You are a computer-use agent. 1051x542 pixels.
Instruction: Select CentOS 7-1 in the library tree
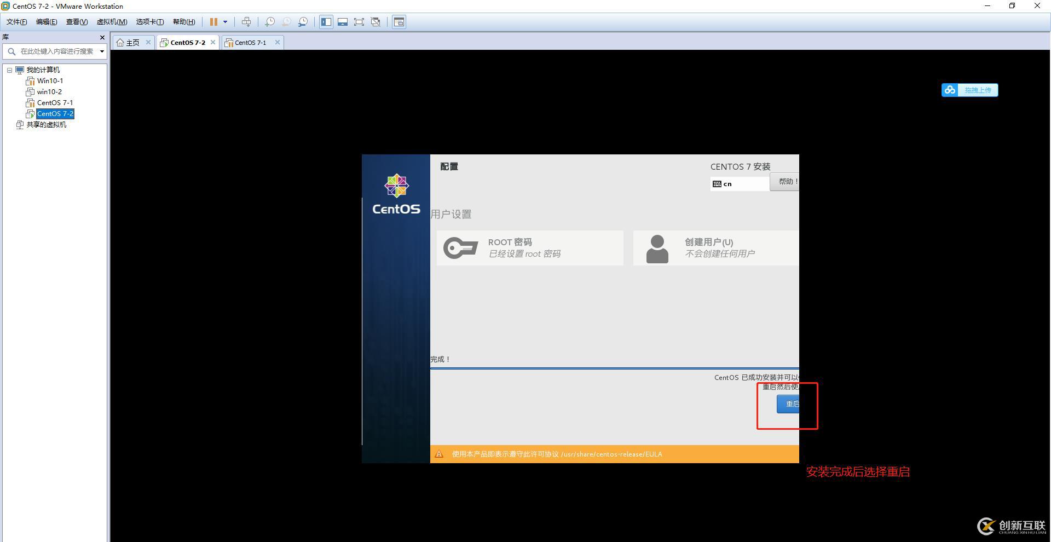(55, 103)
